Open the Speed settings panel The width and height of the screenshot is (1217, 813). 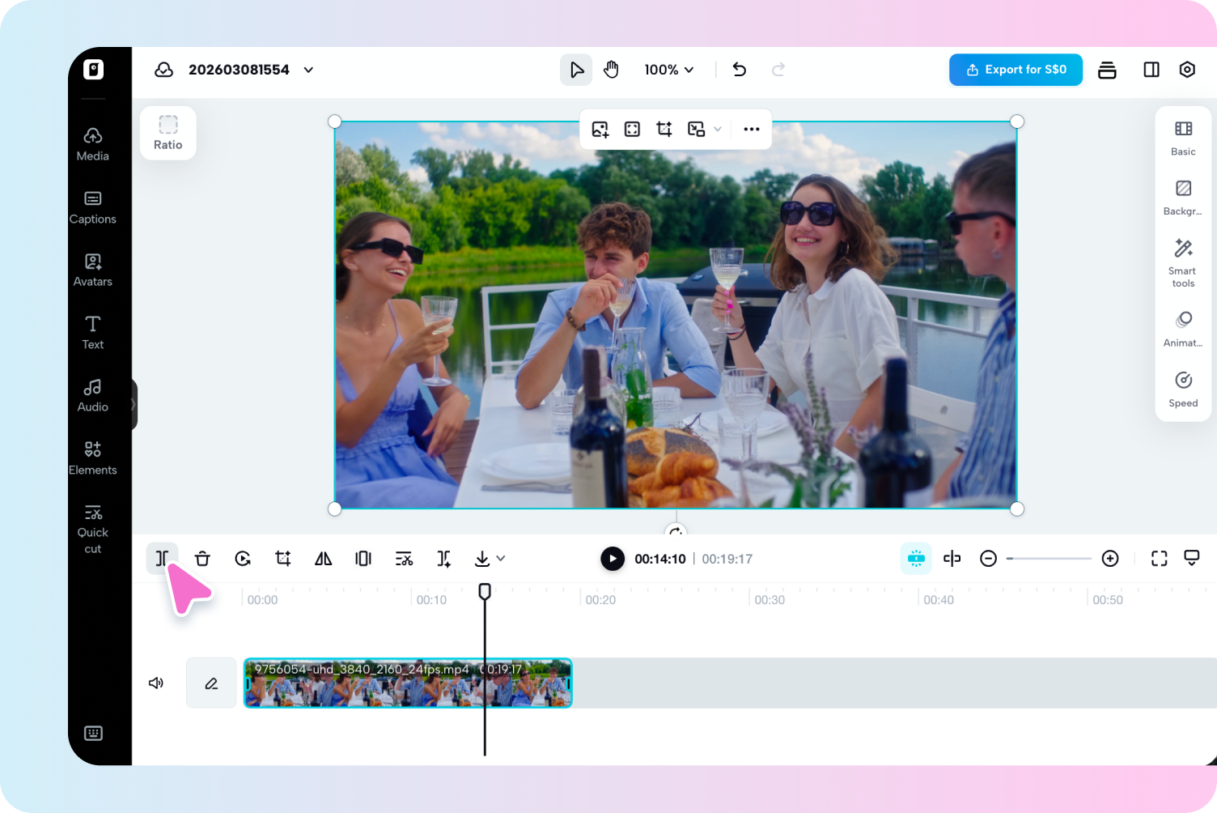1183,389
